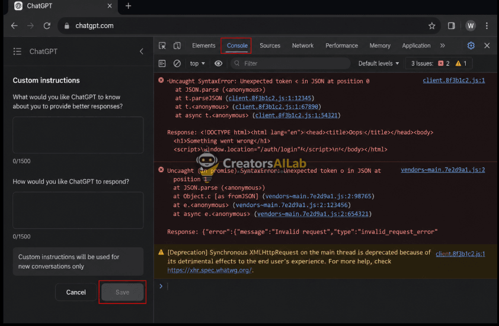This screenshot has height=326, width=499.
Task: Open the W profile avatar
Action: [x=471, y=26]
